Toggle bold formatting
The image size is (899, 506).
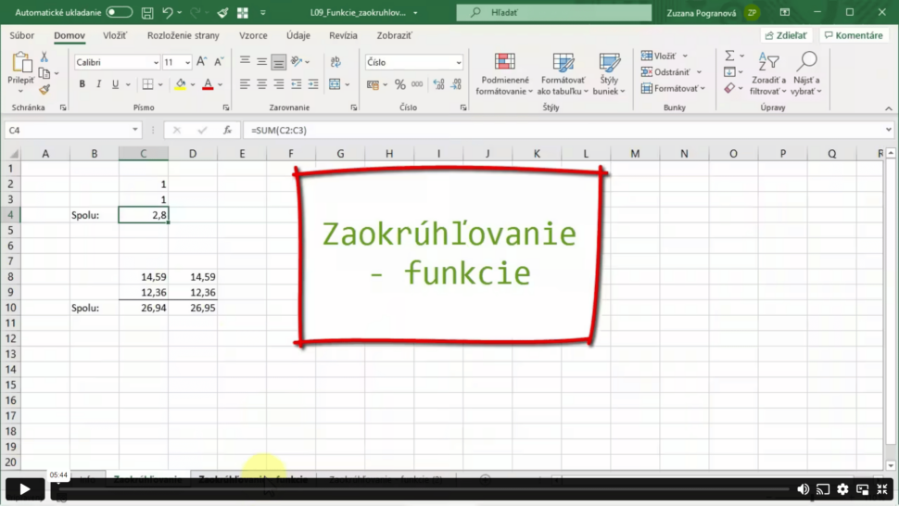(82, 84)
